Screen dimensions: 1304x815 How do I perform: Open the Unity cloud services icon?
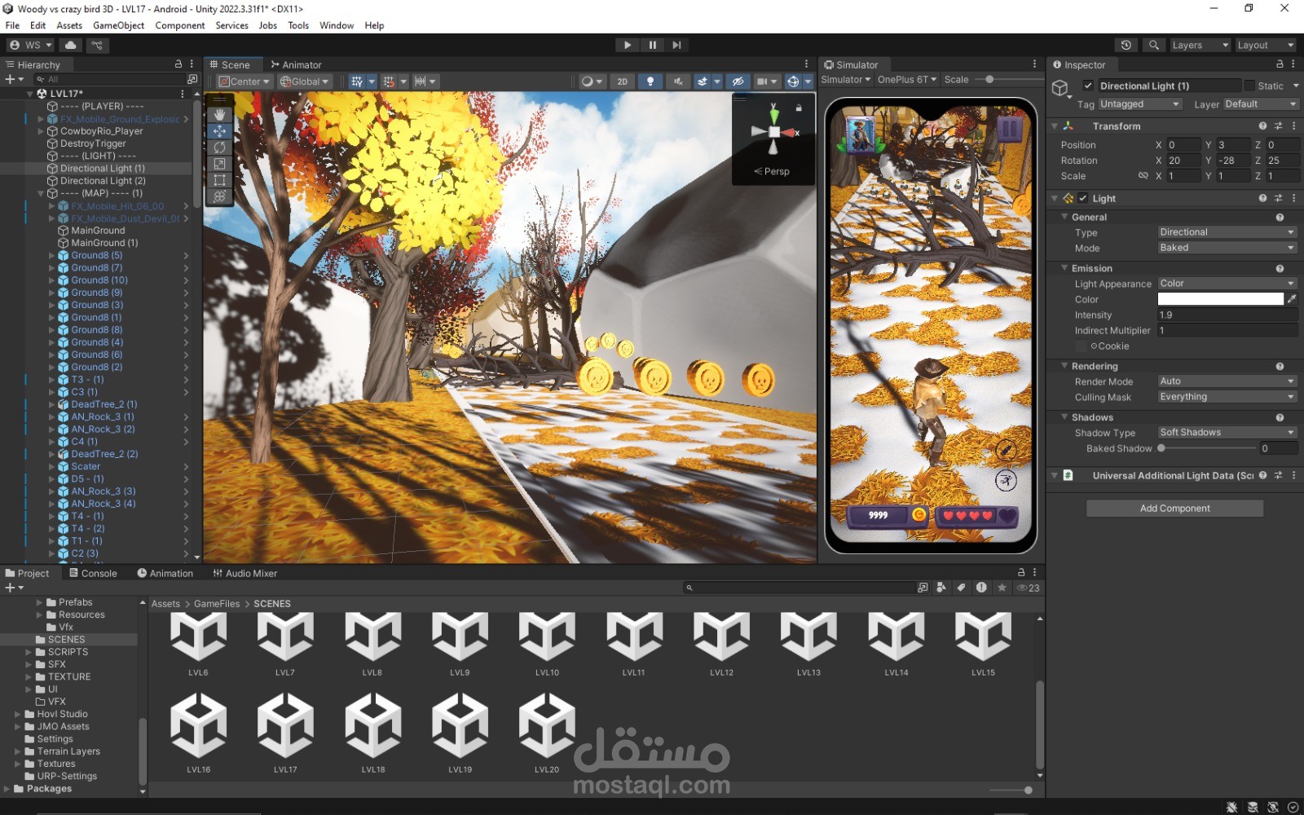71,45
